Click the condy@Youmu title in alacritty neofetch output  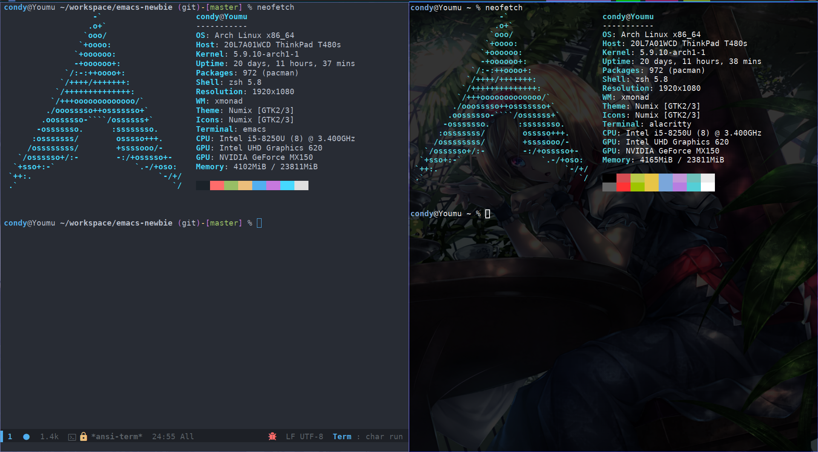628,17
